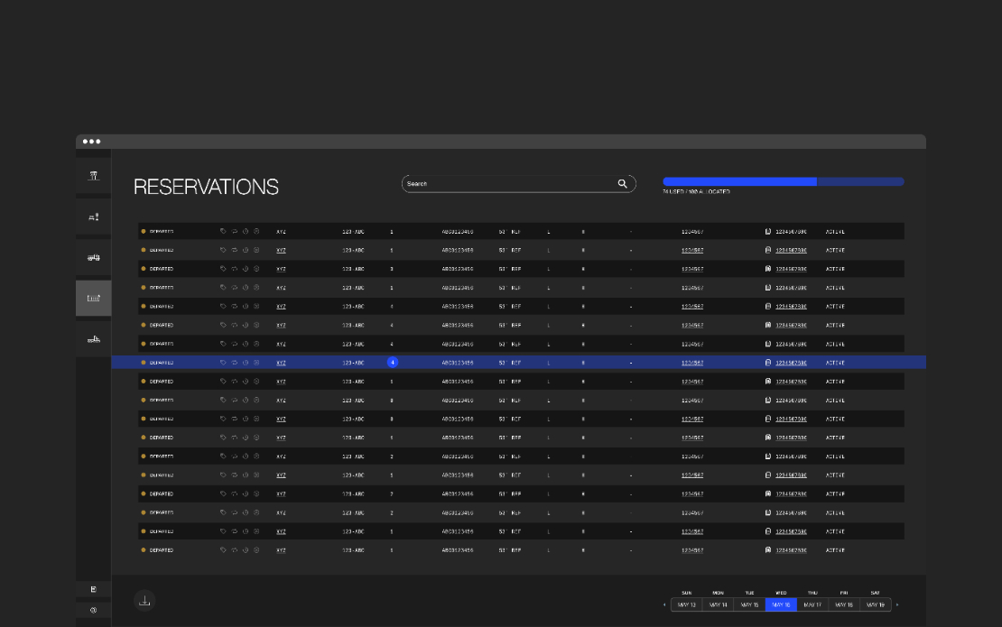The height and width of the screenshot is (627, 1002).
Task: Open 1234567 link in highlighted row
Action: pyautogui.click(x=692, y=363)
